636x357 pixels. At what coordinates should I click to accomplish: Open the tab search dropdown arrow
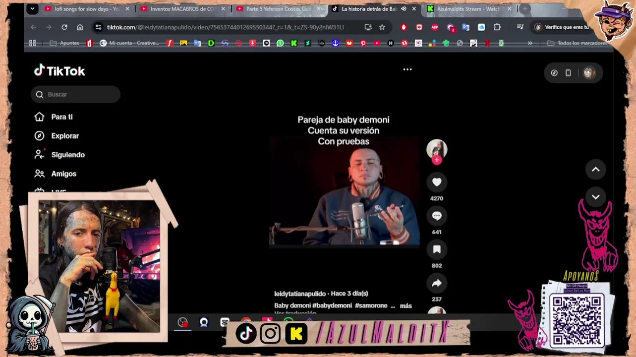32,8
